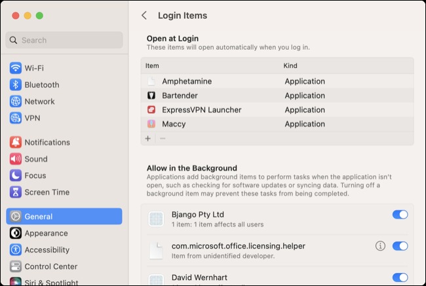Click the Sound speaker icon
This screenshot has height=286, width=426.
pos(16,159)
